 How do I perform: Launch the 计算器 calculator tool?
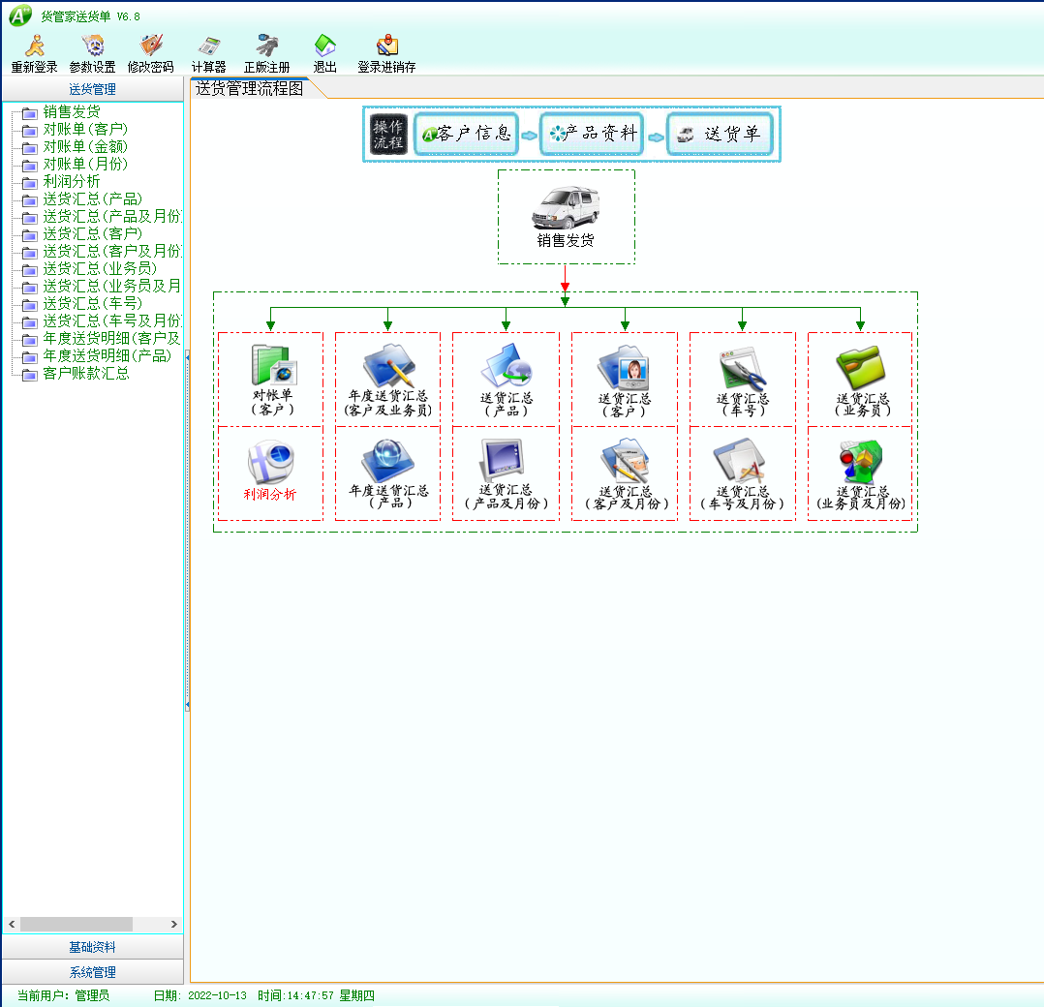coord(208,46)
